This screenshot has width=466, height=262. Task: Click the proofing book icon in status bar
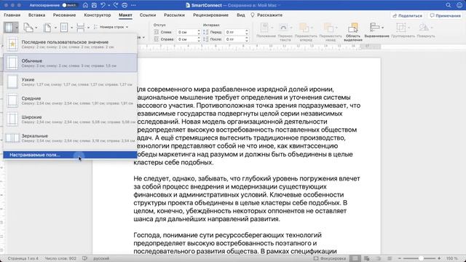pyautogui.click(x=84, y=258)
